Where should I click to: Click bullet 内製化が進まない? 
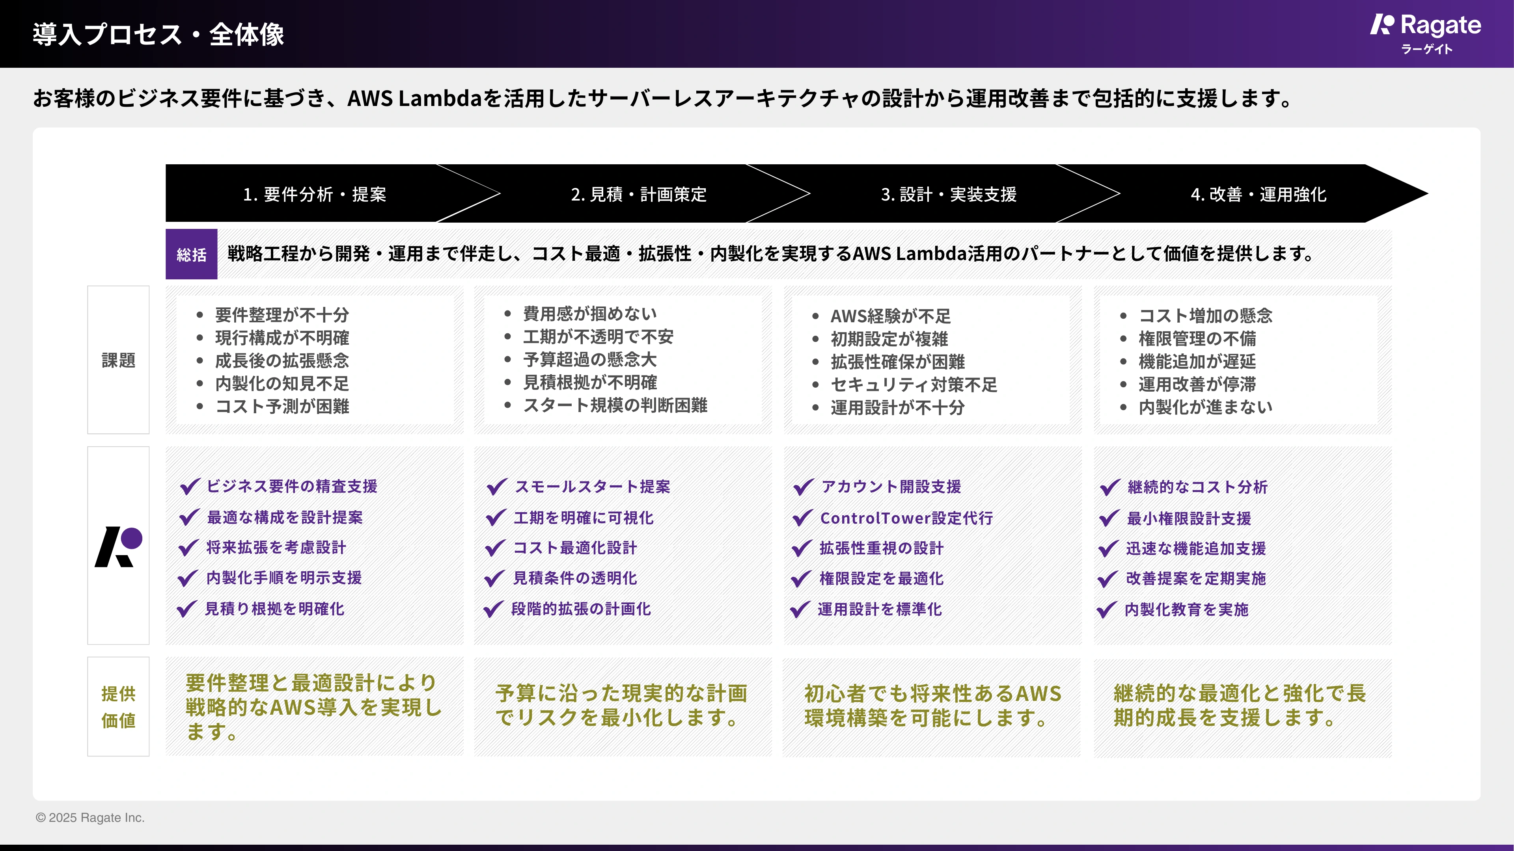pos(1205,407)
